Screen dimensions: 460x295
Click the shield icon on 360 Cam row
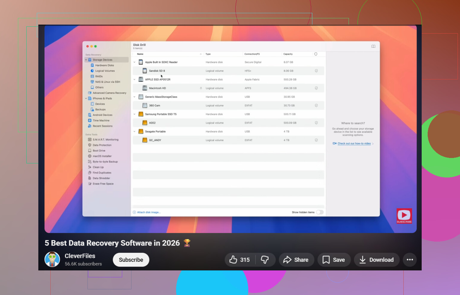tap(316, 106)
